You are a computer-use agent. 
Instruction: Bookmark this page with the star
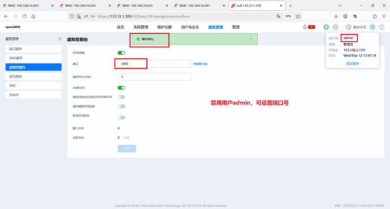pyautogui.click(x=298, y=16)
